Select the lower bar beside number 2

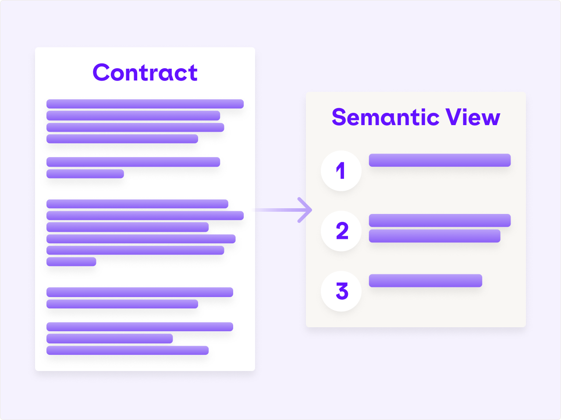(x=434, y=236)
